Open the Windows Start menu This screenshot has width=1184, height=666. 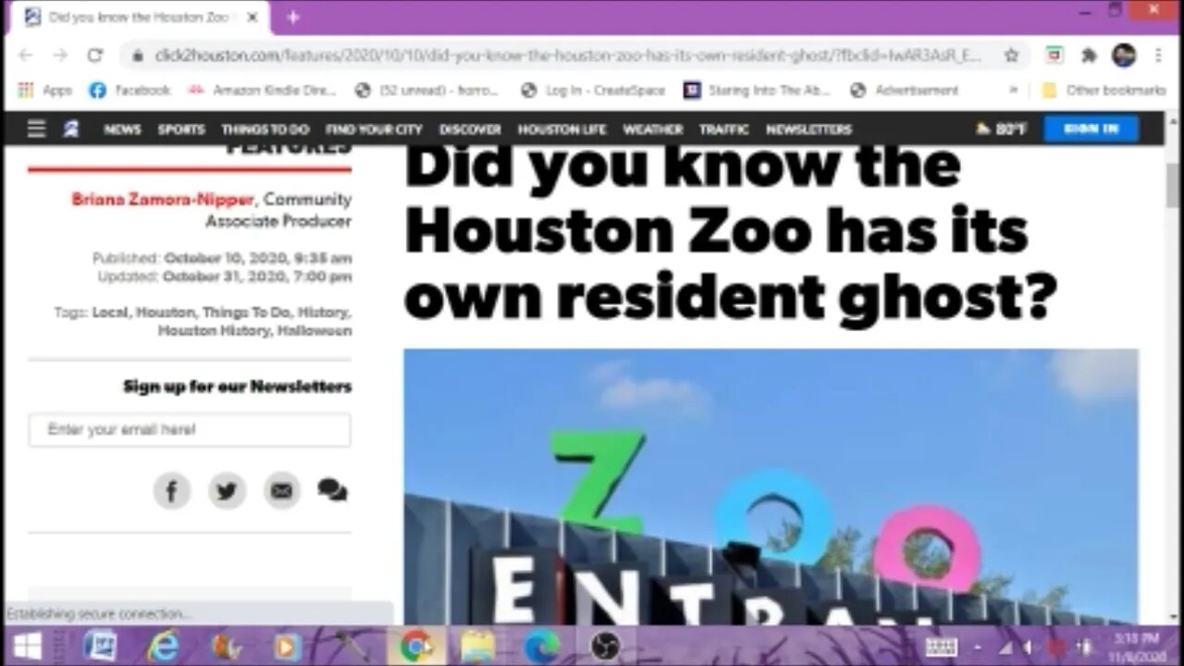pos(28,646)
